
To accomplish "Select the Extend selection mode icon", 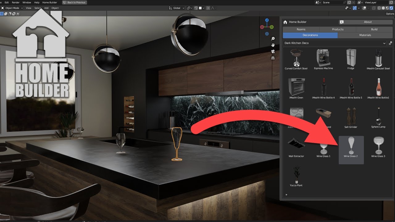I will (x=5, y=14).
